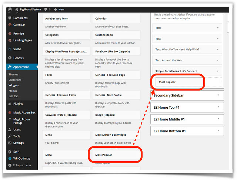
Task: Click the Users sidebar icon
Action: [x=10, y=129]
